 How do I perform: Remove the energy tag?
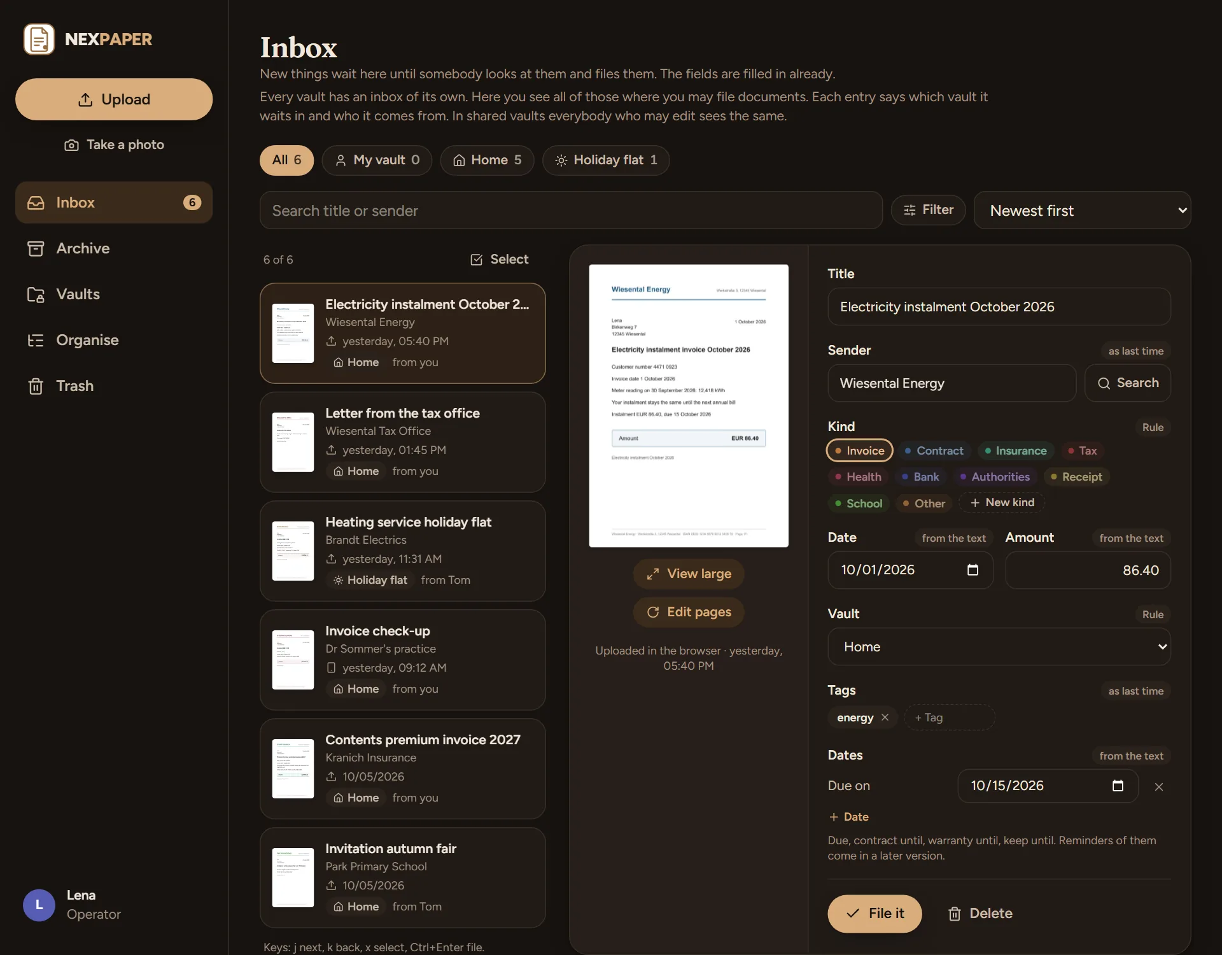click(x=885, y=718)
